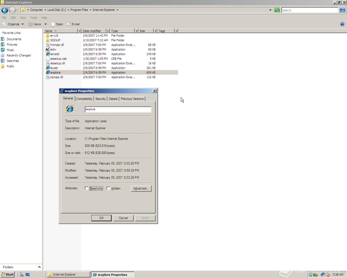347x278 pixels.
Task: Open Documents in Favorite Links
Action: (14, 39)
